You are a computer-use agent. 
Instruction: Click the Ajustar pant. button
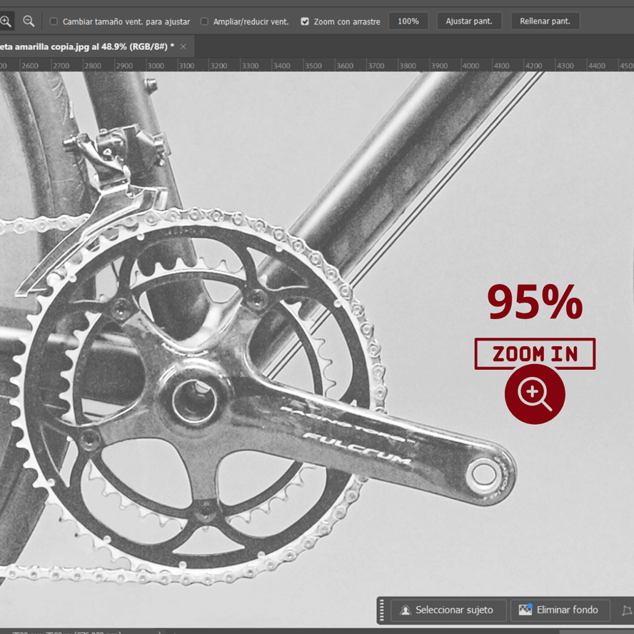tap(469, 21)
